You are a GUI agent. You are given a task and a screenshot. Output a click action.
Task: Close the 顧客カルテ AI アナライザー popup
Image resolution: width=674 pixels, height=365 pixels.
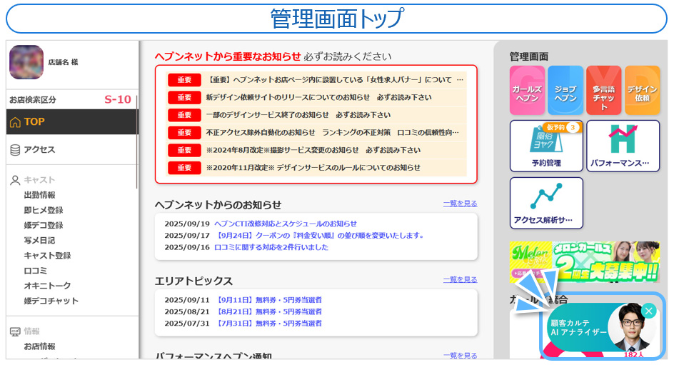tap(648, 311)
